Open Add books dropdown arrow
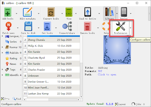151x107 pixels. [x=16, y=13]
